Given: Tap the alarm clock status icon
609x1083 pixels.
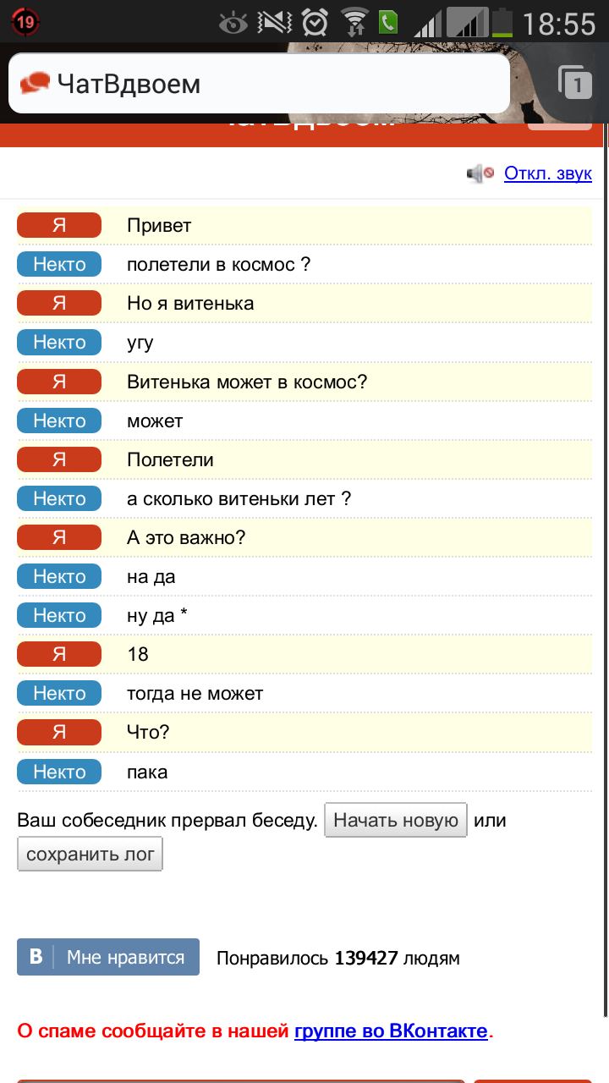Looking at the screenshot, I should (x=315, y=22).
